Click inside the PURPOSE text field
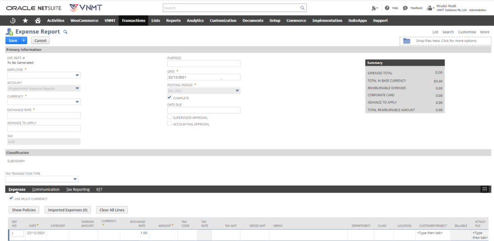 pyautogui.click(x=203, y=63)
